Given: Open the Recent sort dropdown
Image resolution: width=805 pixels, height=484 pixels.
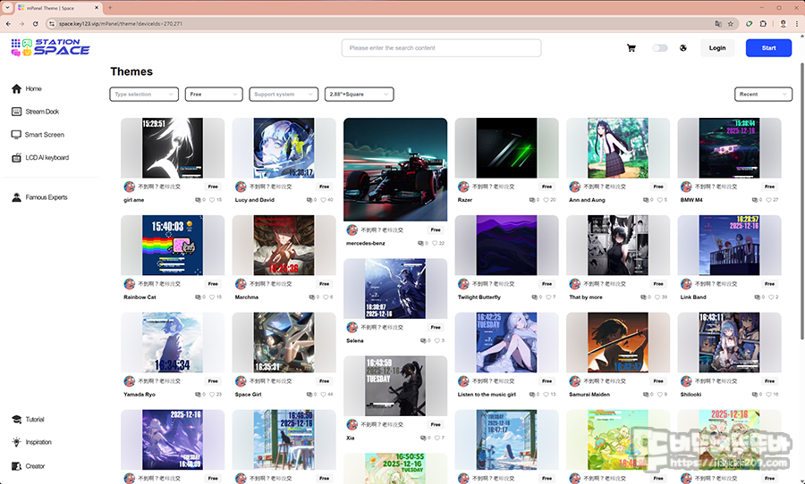Looking at the screenshot, I should click(763, 95).
